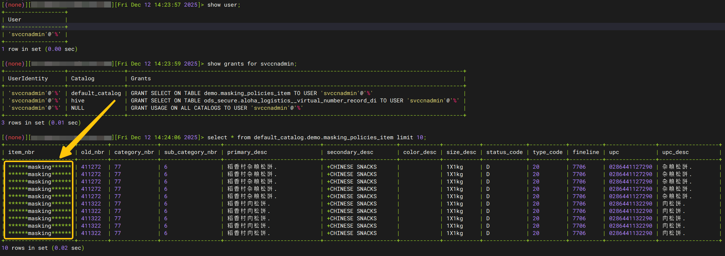Select the 'hive' catalog cell
725x256 pixels.
(x=77, y=101)
